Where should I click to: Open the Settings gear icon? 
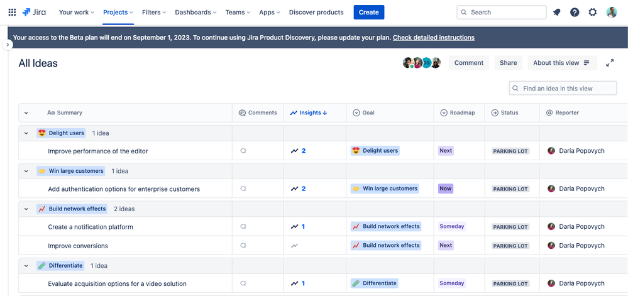pyautogui.click(x=593, y=12)
